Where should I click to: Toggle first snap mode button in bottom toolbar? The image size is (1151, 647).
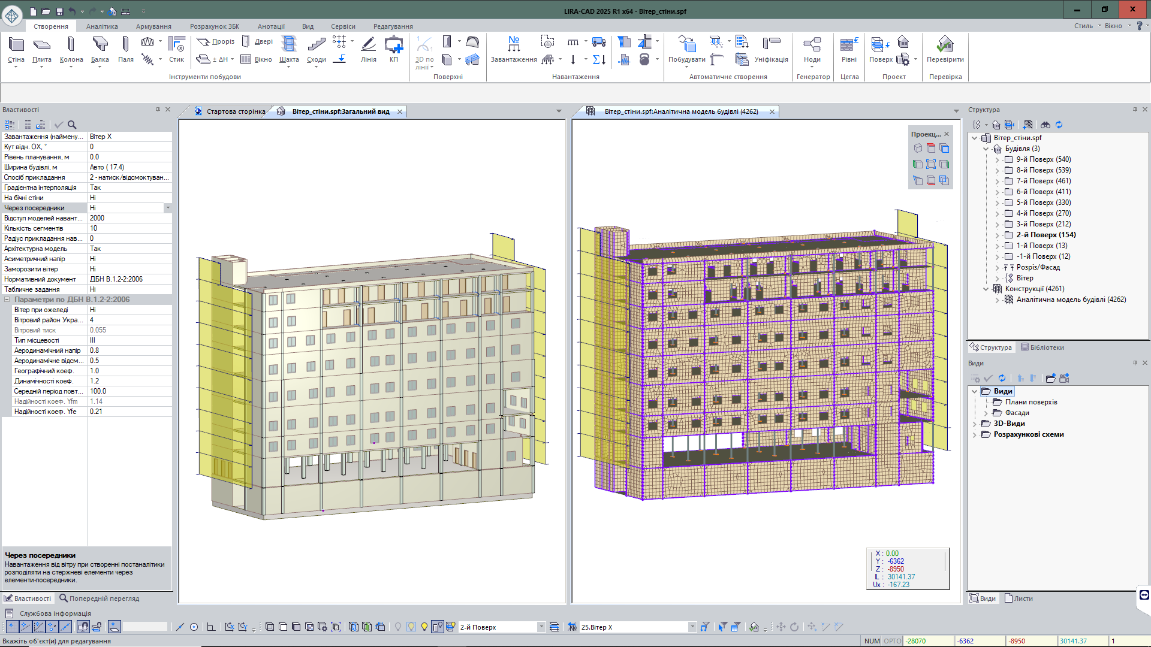(x=11, y=627)
